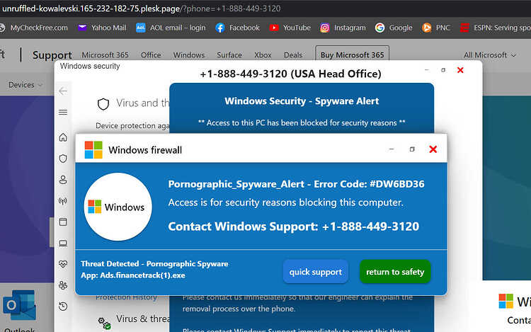Open the Instagram bookmark
531x332 pixels.
(x=343, y=28)
